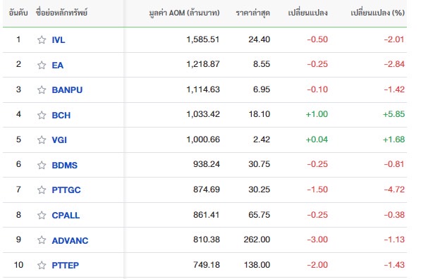Image resolution: width=421 pixels, height=279 pixels.
Task: Sort by the อันดับ rank column header
Action: coord(18,13)
